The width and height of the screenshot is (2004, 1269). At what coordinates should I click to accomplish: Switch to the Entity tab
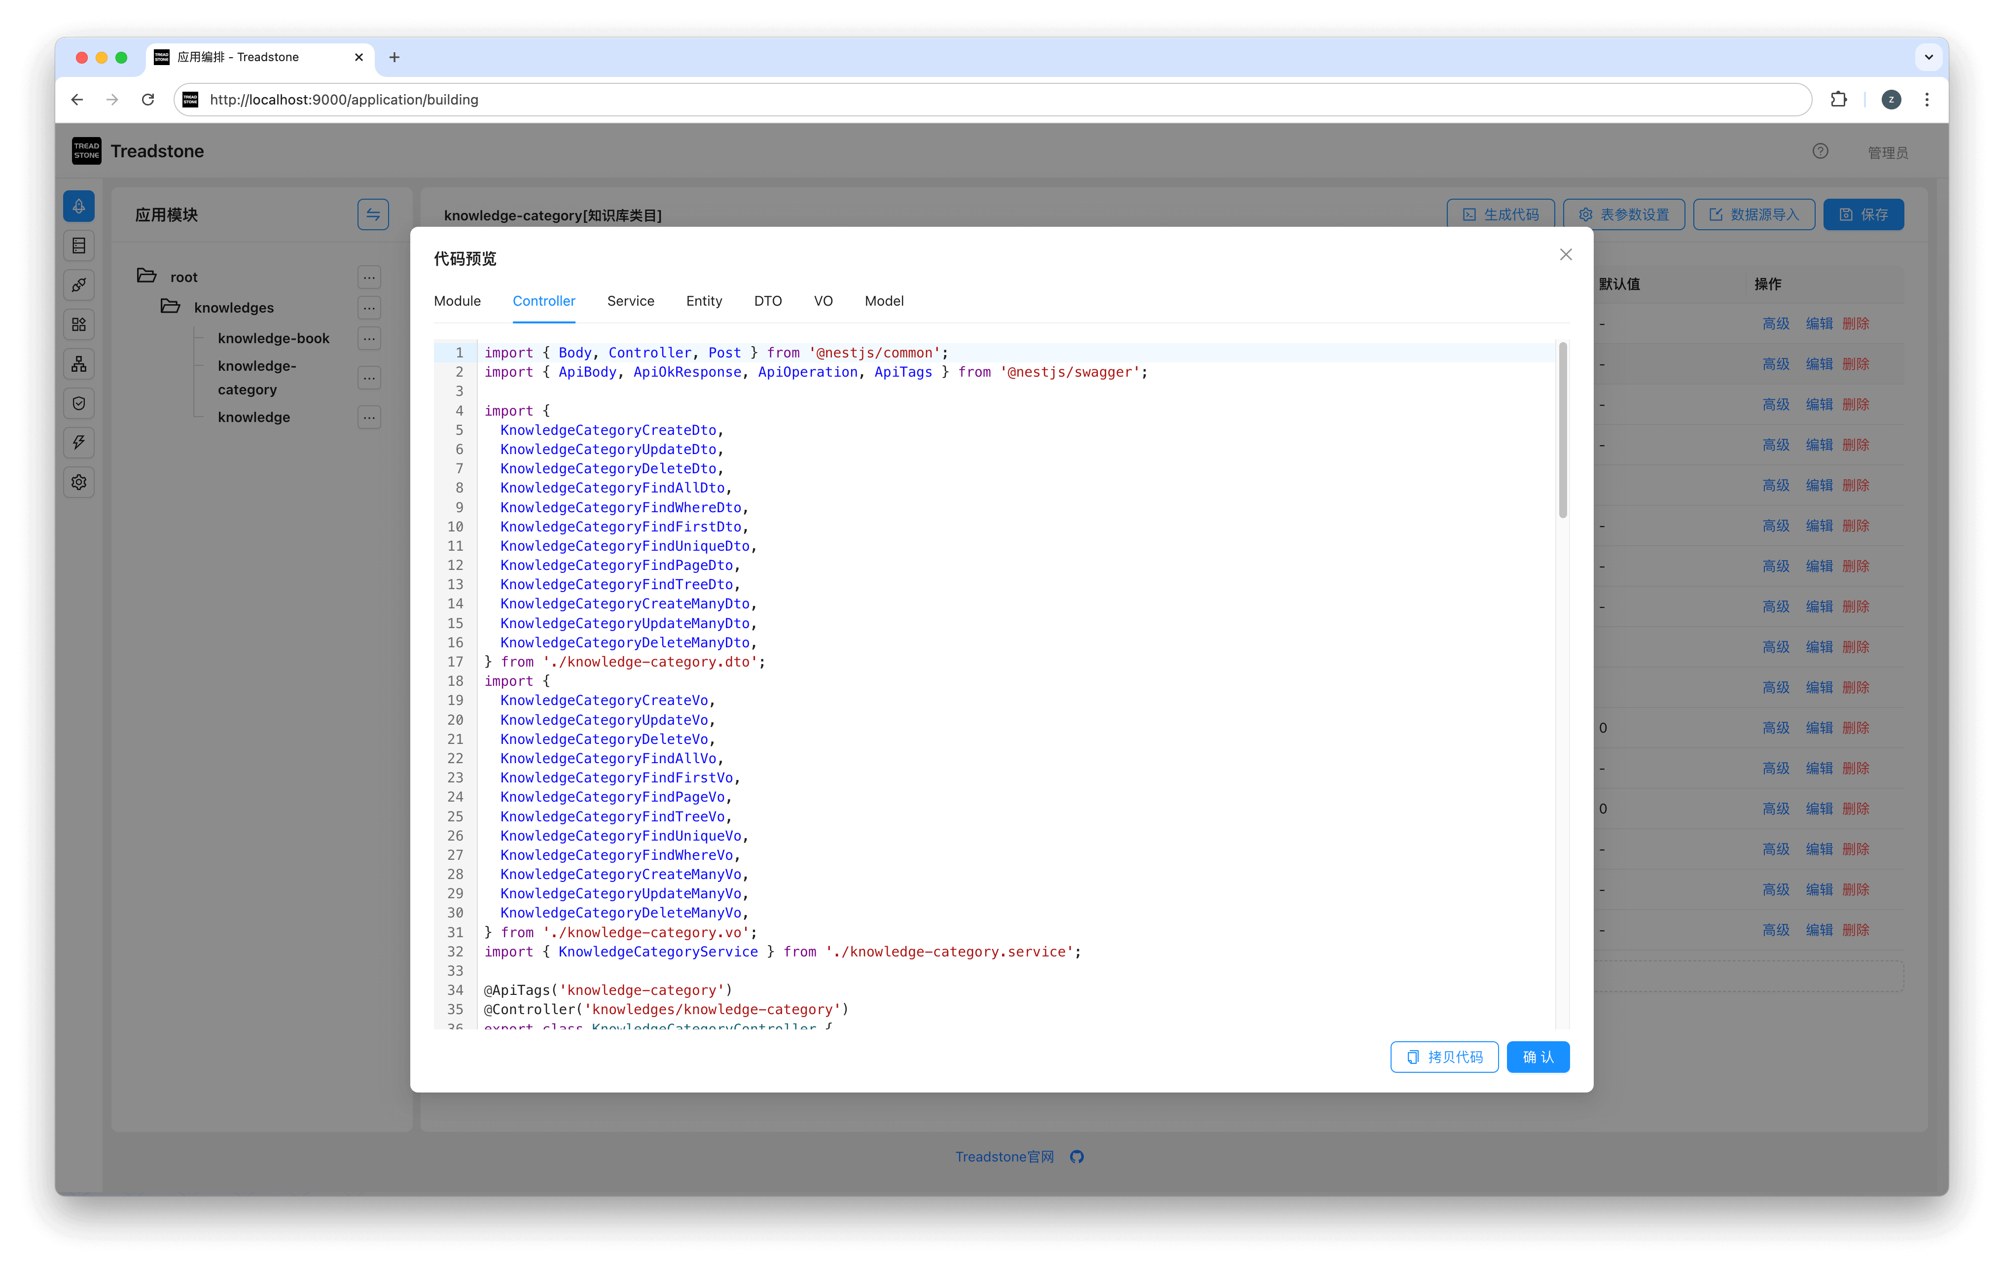tap(704, 301)
